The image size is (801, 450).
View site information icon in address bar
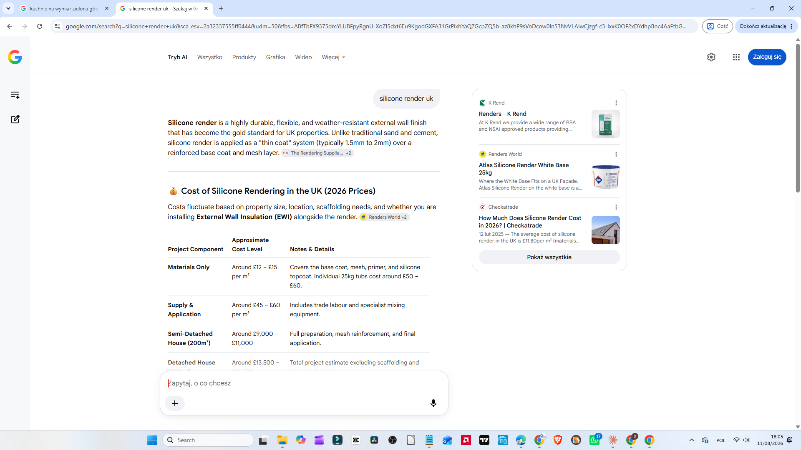[x=58, y=26]
